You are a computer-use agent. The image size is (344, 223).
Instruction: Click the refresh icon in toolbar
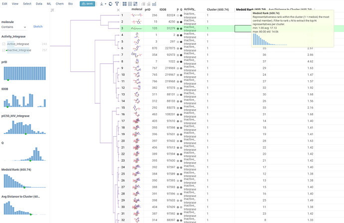point(110,3)
